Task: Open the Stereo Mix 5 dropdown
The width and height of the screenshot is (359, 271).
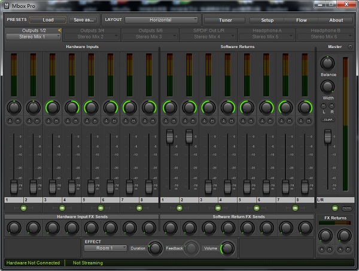Action: click(266, 37)
